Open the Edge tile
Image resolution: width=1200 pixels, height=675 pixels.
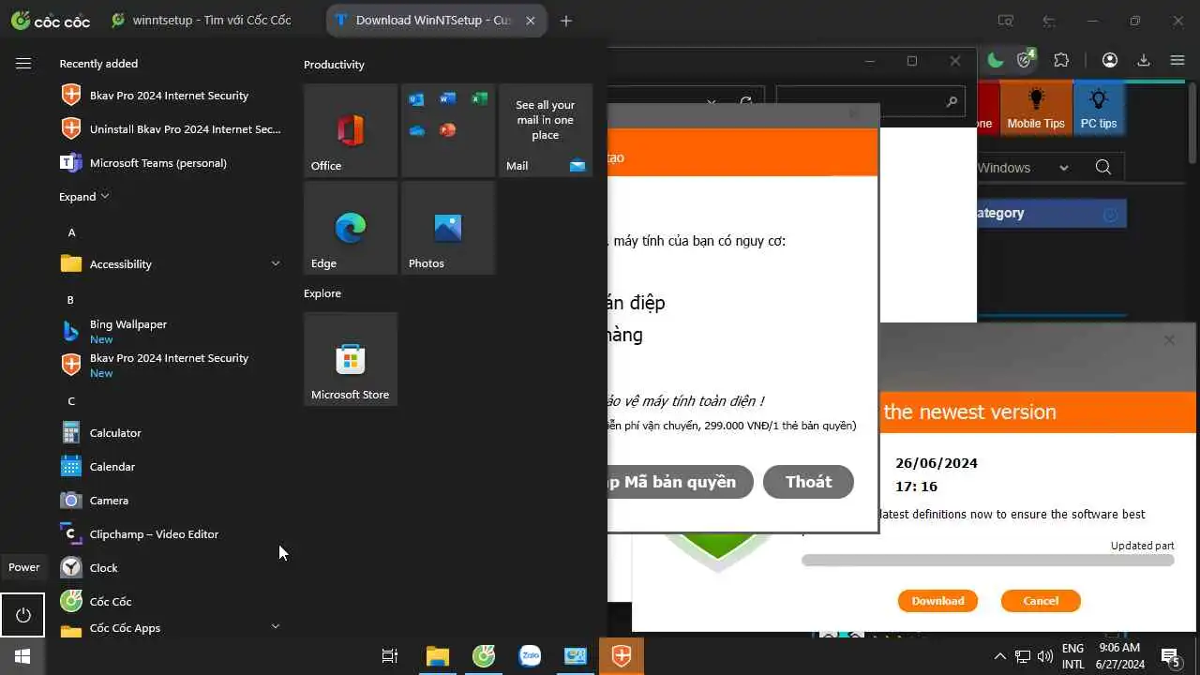pos(351,228)
